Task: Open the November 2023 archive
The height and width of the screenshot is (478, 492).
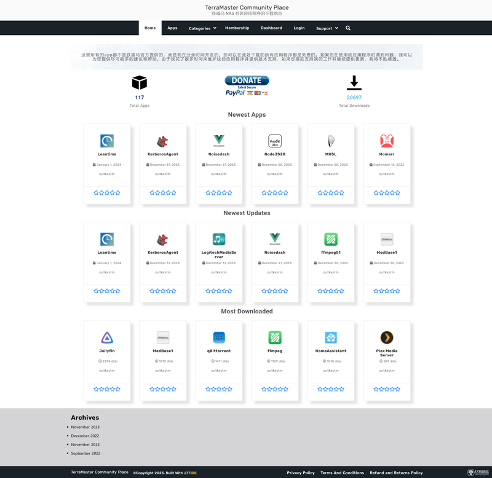Action: pyautogui.click(x=85, y=427)
